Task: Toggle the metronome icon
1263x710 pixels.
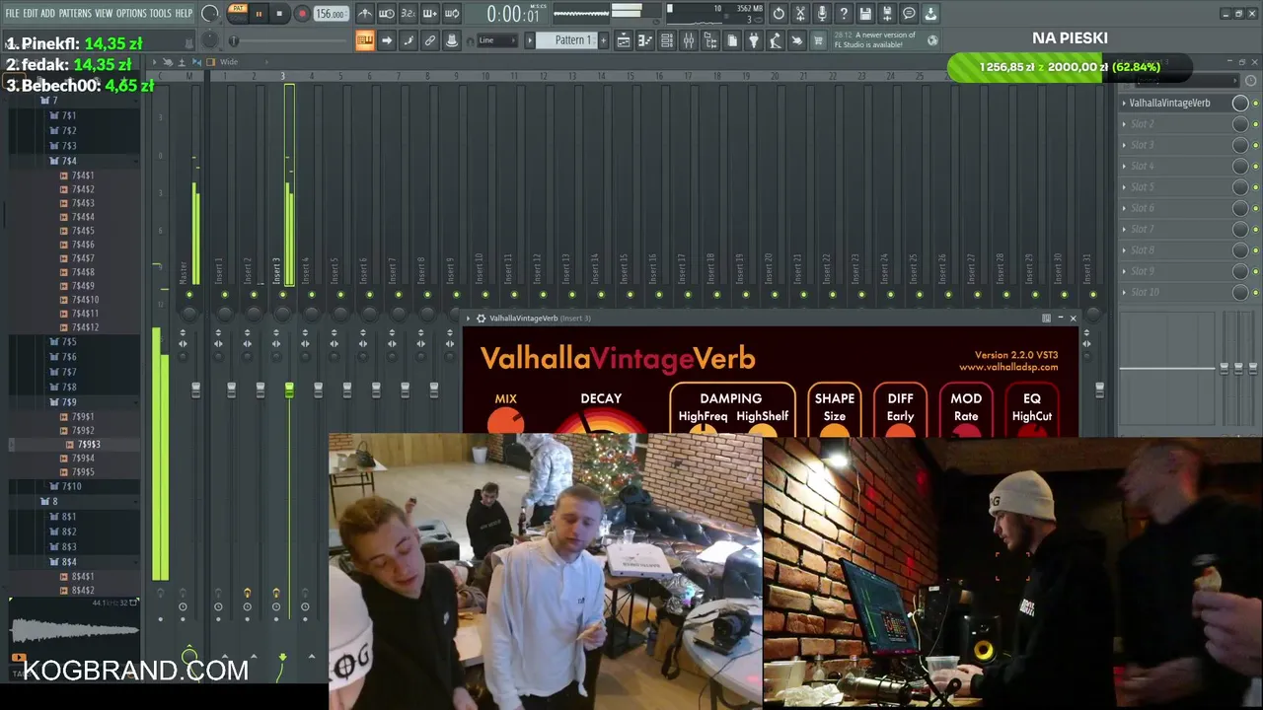Action: pyautogui.click(x=365, y=14)
